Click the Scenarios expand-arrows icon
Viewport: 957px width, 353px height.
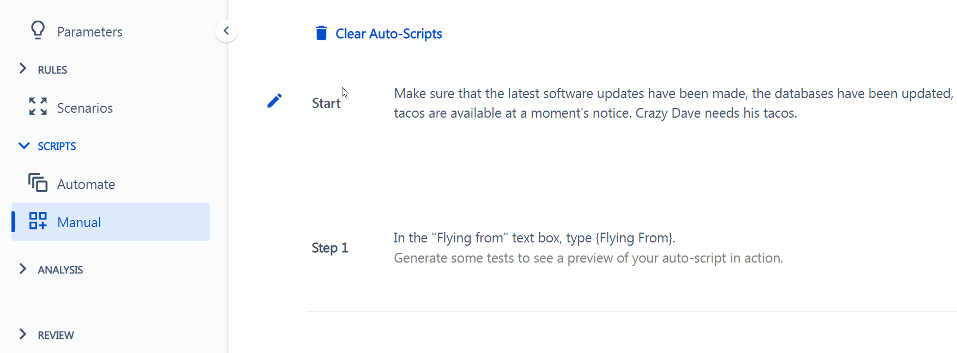pos(38,107)
